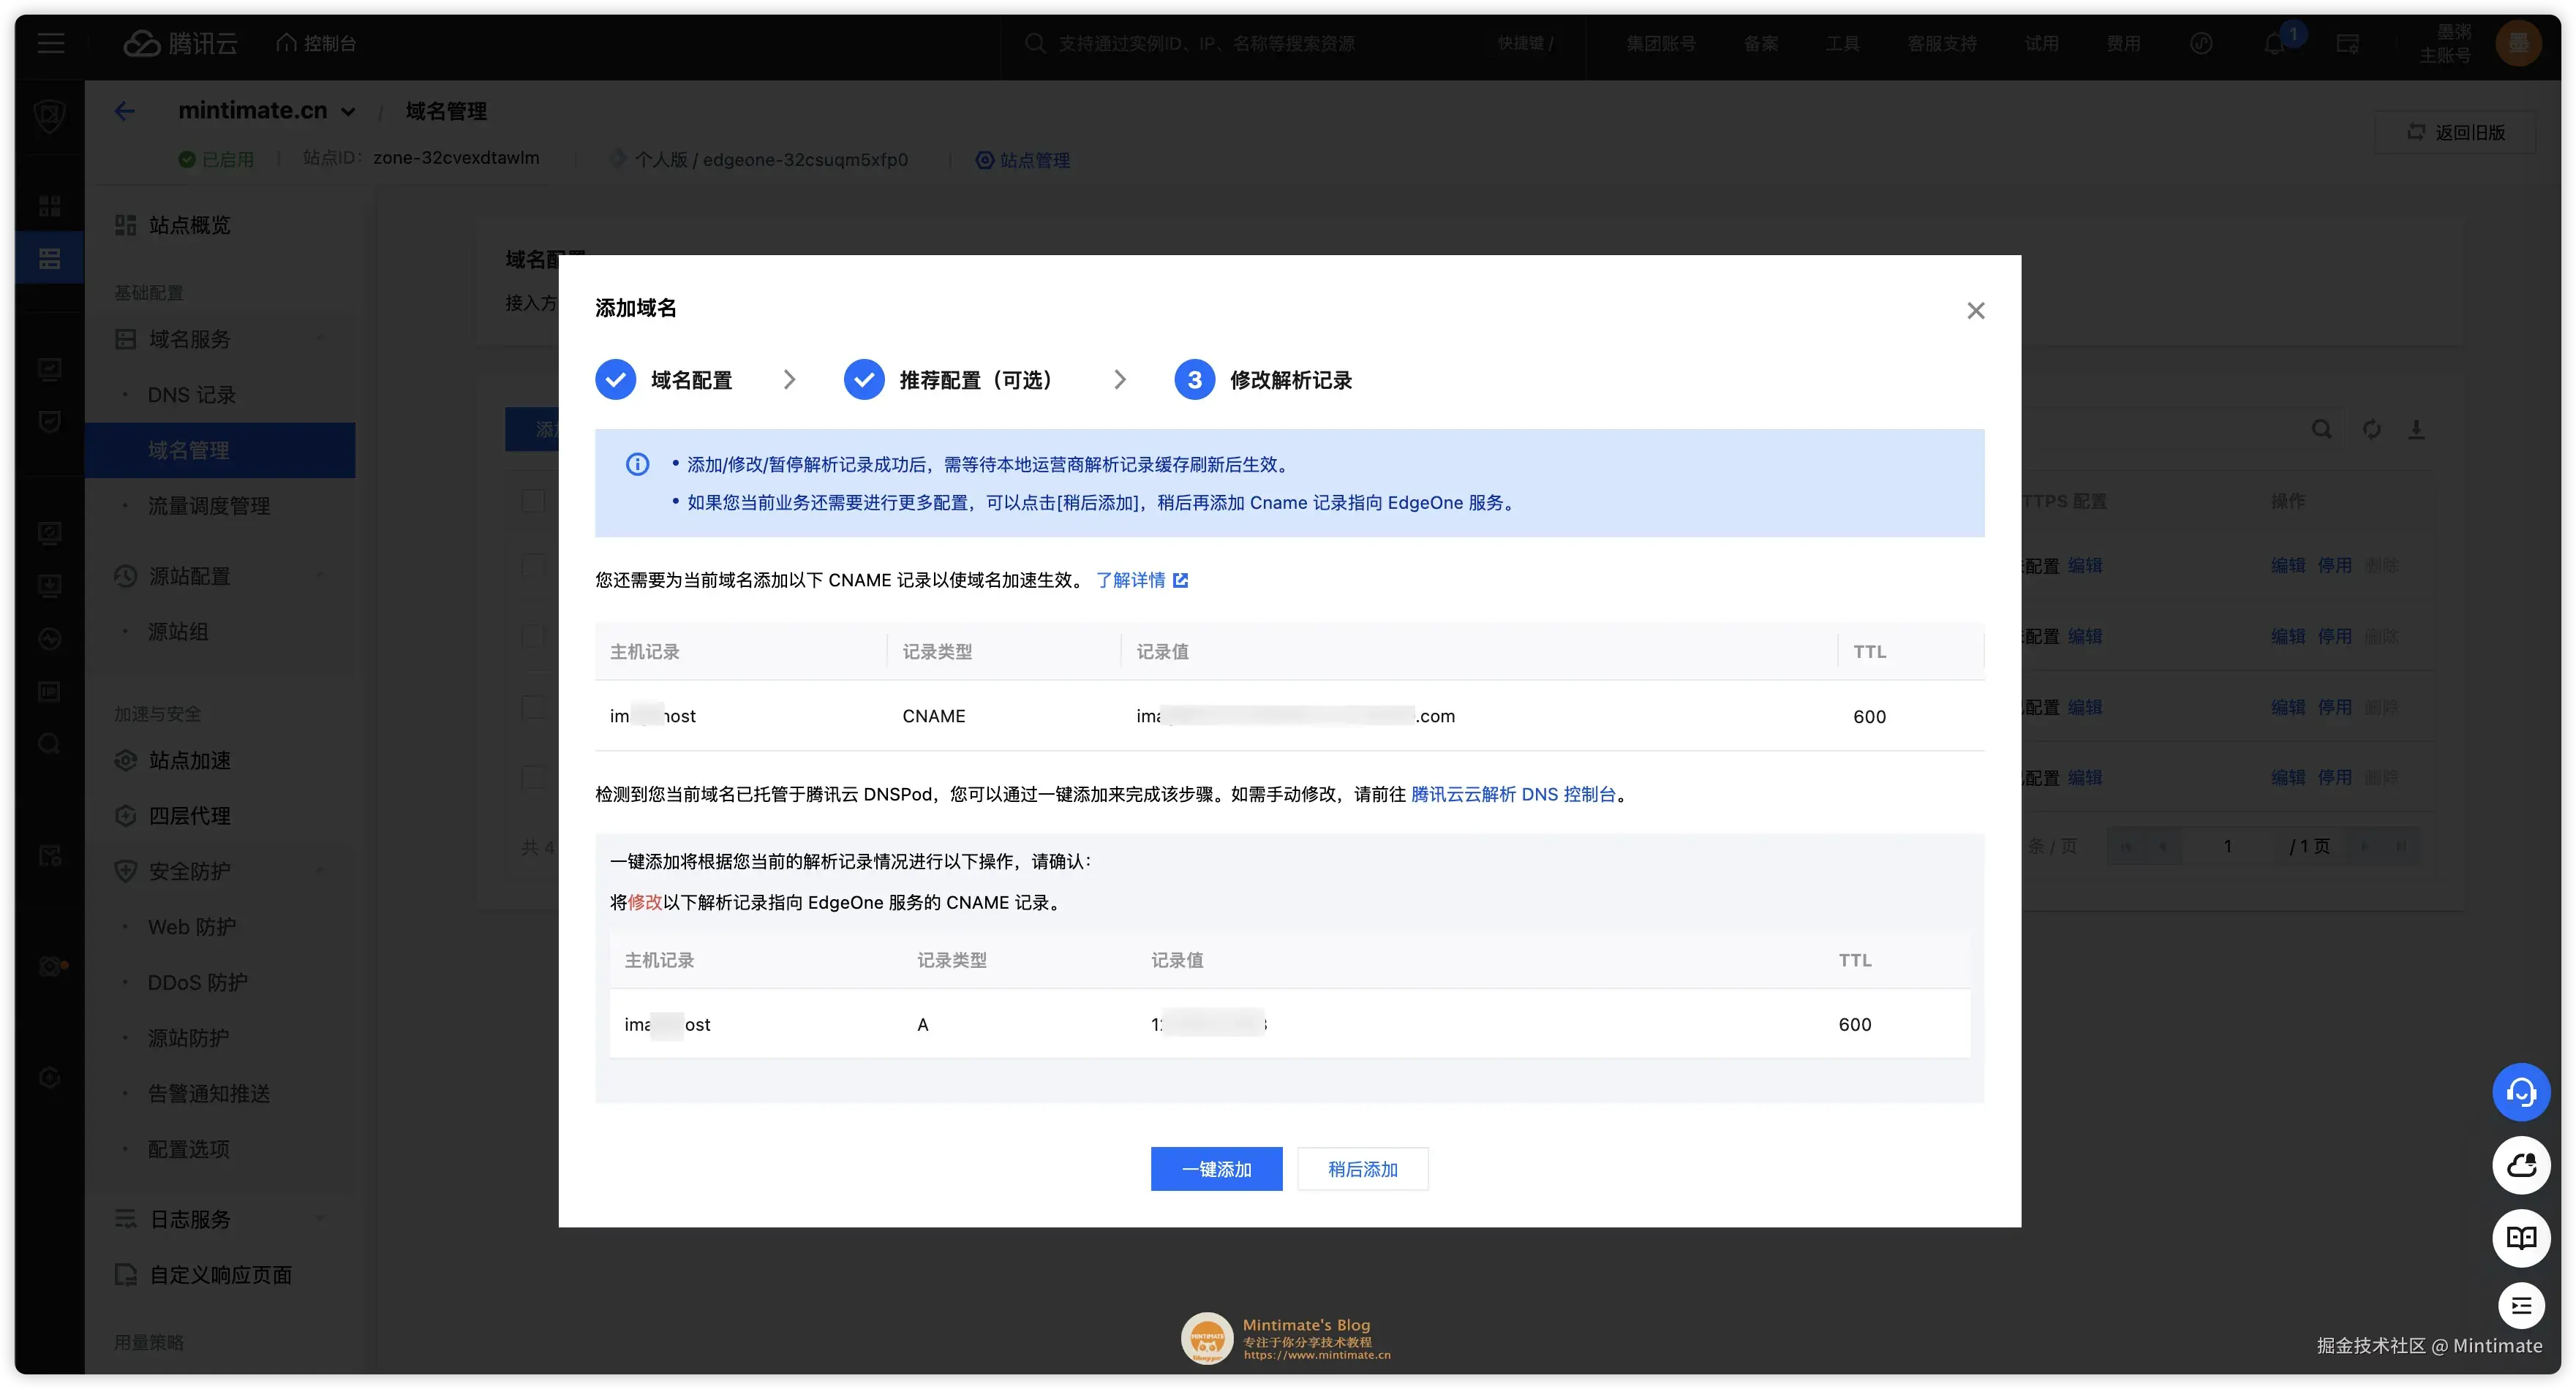The image size is (2576, 1389).
Task: Select 工具 in the top menu bar
Action: pos(1842,43)
